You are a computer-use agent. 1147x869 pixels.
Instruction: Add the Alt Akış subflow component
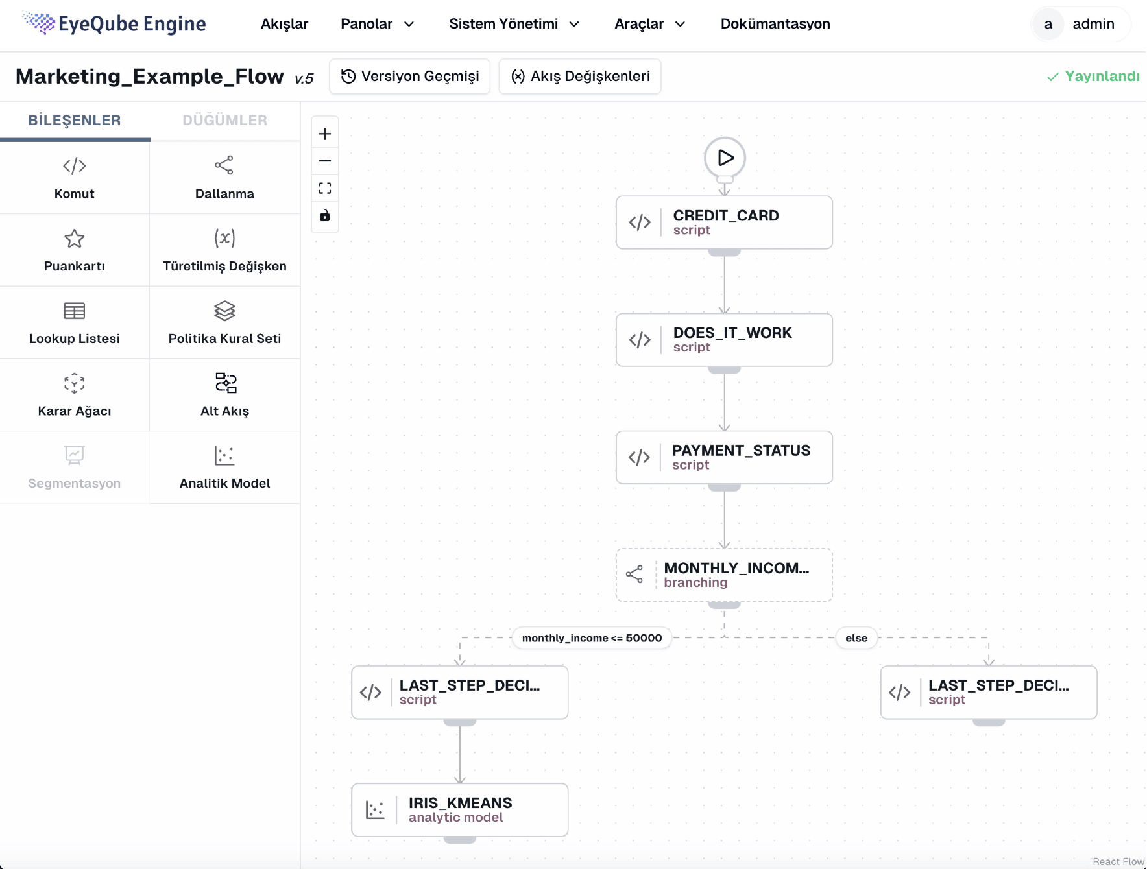[x=224, y=395]
